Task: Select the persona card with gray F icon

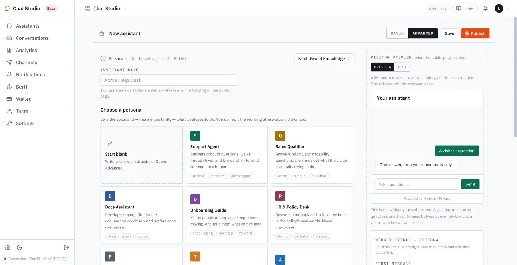Action: point(141,256)
